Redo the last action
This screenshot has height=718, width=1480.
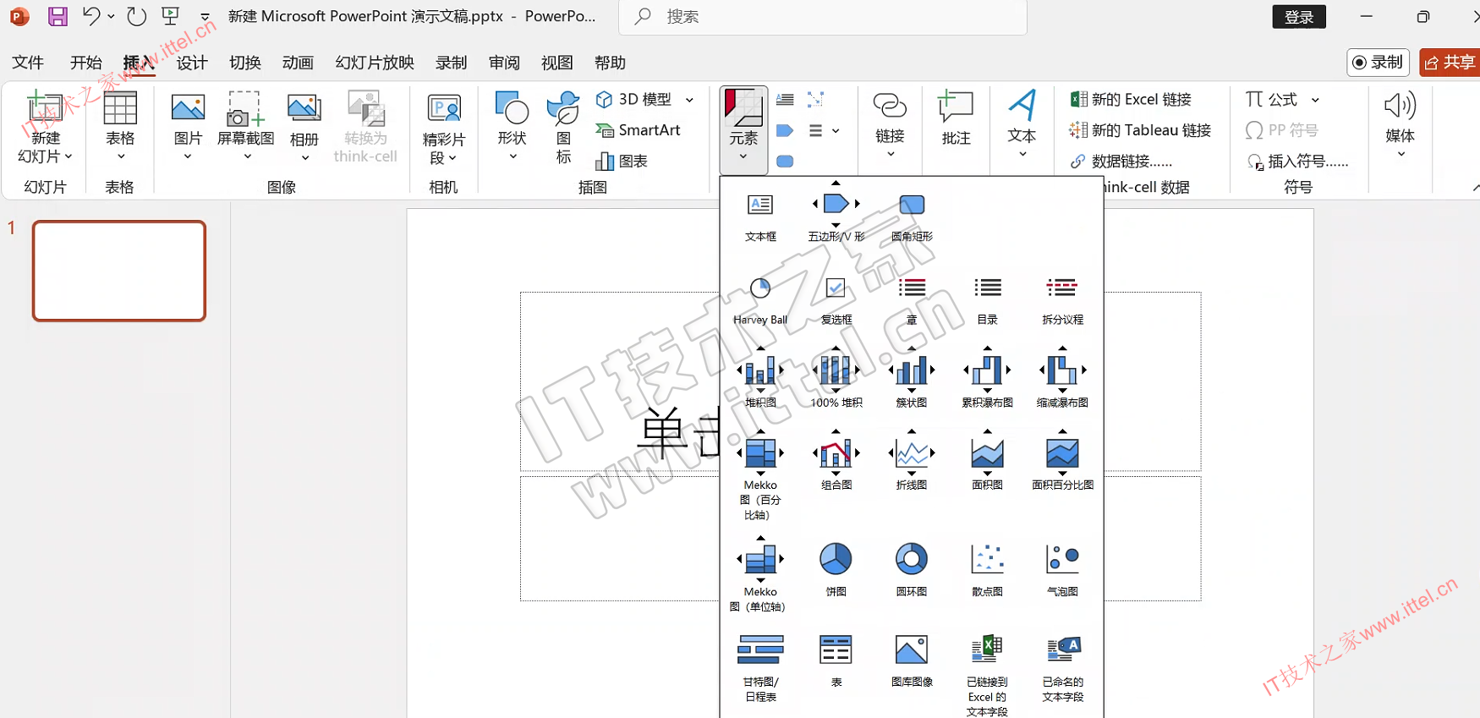(x=136, y=16)
